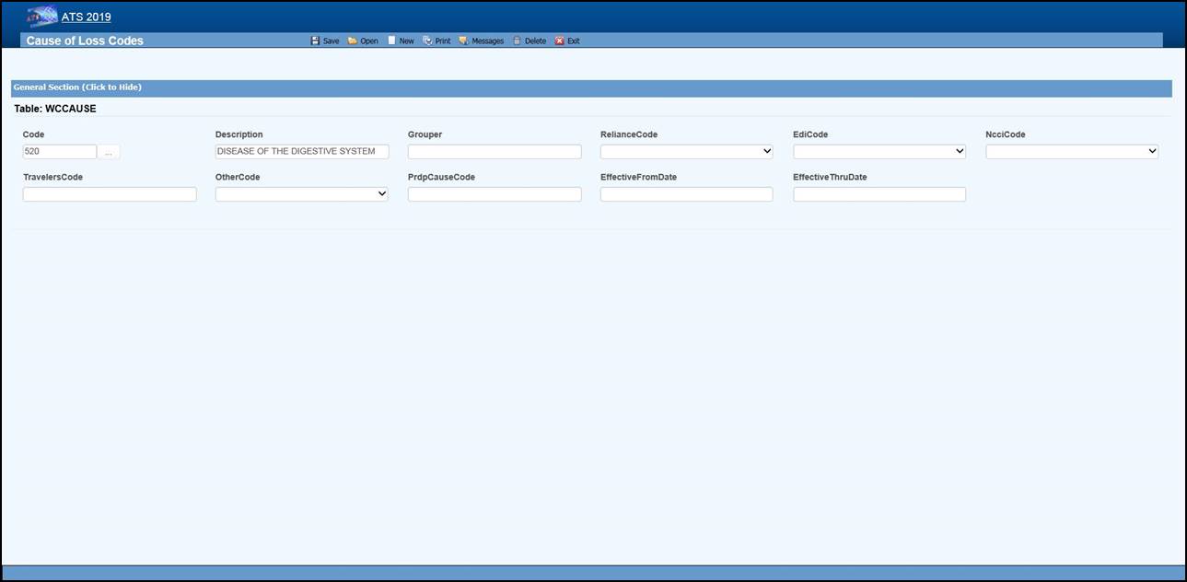Open the OtherCode dropdown
This screenshot has width=1187, height=582.
[x=301, y=194]
